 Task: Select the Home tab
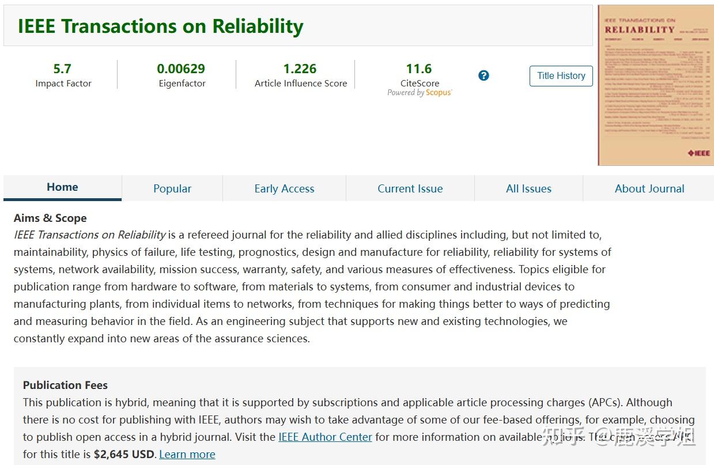pyautogui.click(x=62, y=188)
